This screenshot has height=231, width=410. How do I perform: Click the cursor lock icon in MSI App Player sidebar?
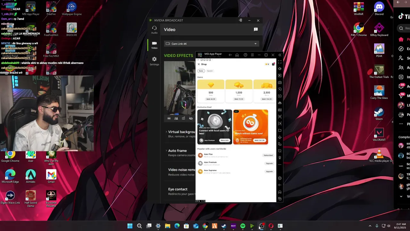tap(280, 75)
